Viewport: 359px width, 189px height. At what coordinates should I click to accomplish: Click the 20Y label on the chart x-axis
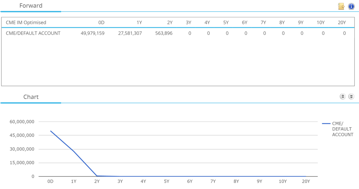306,181
